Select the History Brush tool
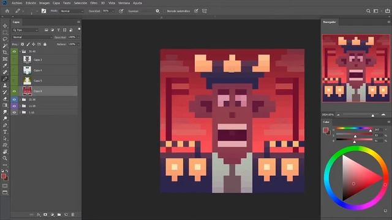This screenshot has height=220, width=392. click(x=5, y=92)
